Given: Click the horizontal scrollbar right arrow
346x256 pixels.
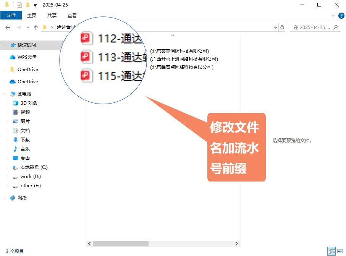Looking at the screenshot, I should tap(237, 244).
